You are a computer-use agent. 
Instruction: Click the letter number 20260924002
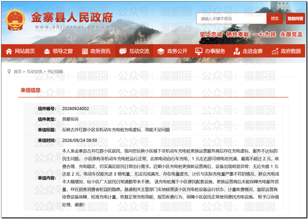click(x=75, y=109)
